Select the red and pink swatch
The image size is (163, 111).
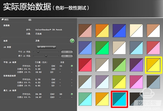click(x=153, y=48)
